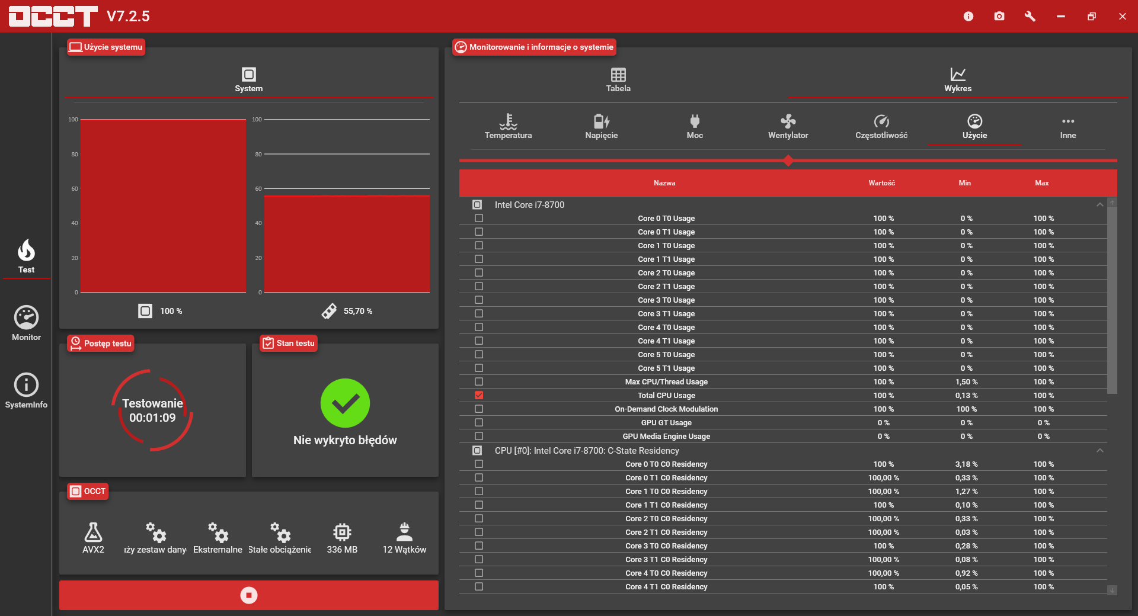
Task: Click the memory usage icon under graph
Action: pyautogui.click(x=329, y=311)
